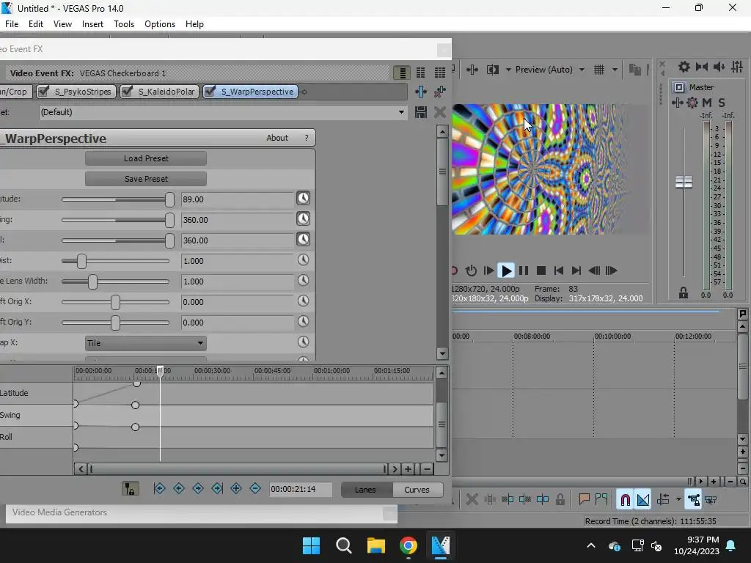Save the current FX preset
Viewport: 751px width, 563px height.
point(420,112)
